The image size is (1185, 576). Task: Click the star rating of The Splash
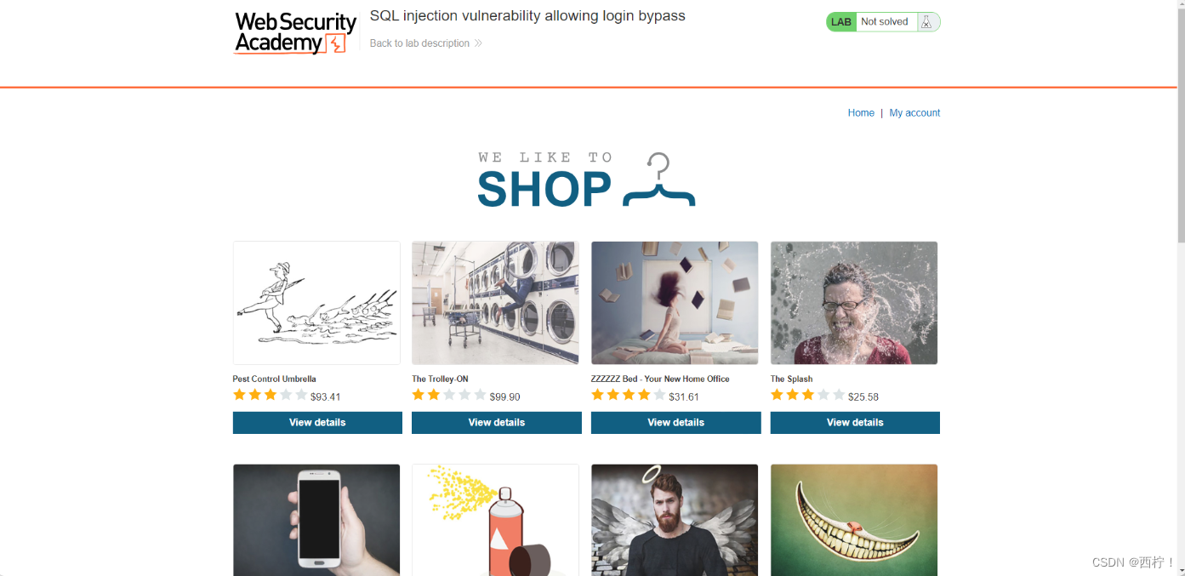(x=808, y=396)
